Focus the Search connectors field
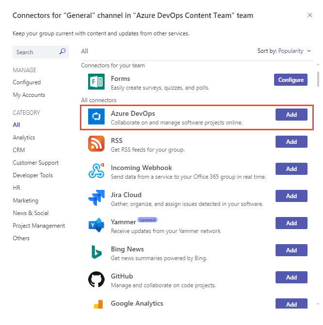This screenshot has width=323, height=325. pyautogui.click(x=41, y=52)
